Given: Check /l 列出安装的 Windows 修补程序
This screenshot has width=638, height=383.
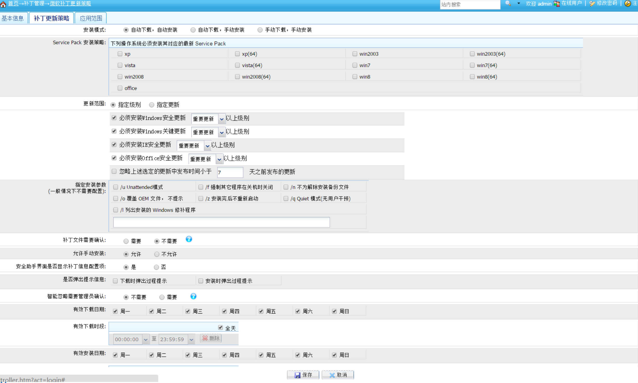Looking at the screenshot, I should [x=116, y=210].
